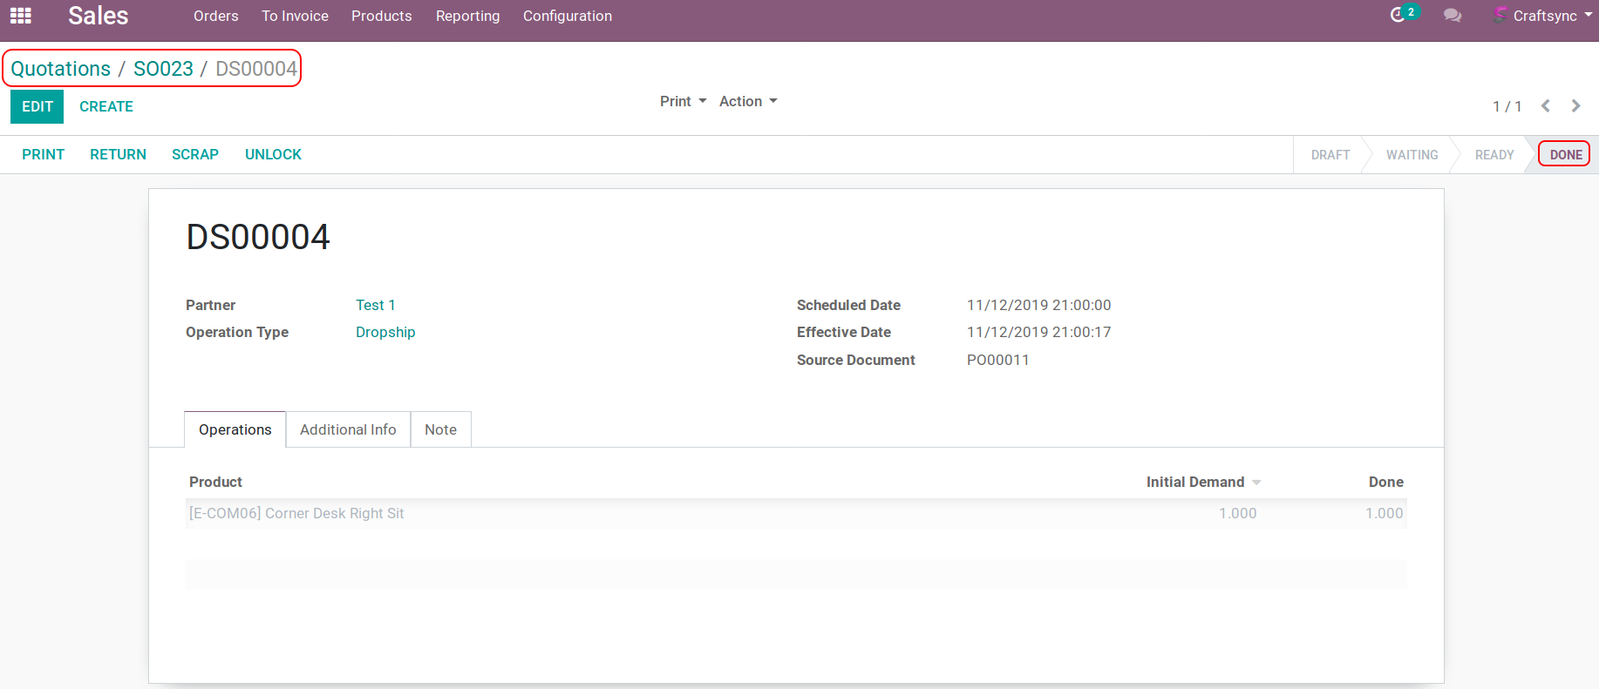Follow the Dropship operation type link

click(385, 332)
